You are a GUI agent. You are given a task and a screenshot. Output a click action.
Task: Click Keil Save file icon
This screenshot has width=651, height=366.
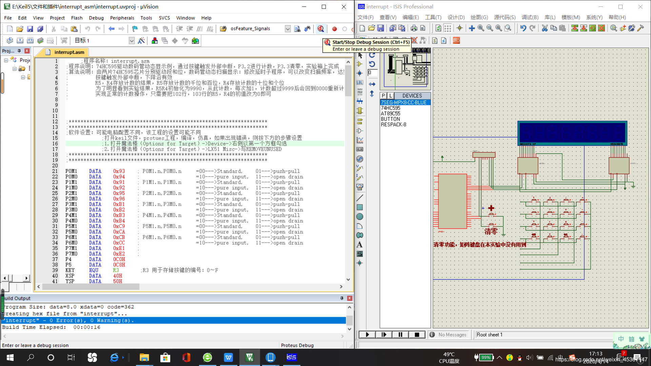[x=30, y=29]
